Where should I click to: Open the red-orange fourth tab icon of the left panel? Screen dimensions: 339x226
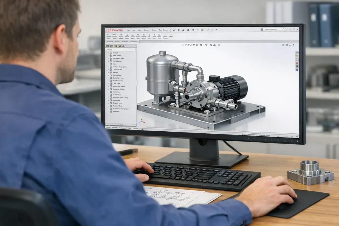click(119, 46)
